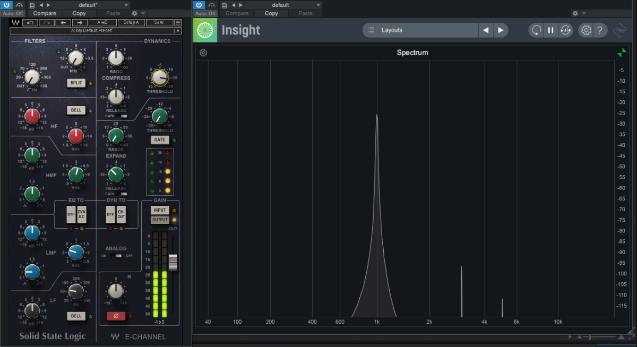Click the A→B copy button

[x=102, y=23]
